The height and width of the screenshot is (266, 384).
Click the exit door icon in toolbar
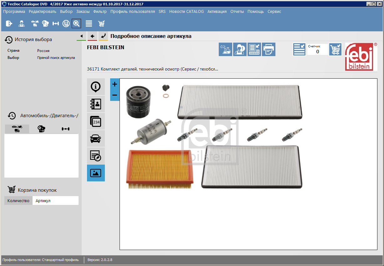[9, 23]
